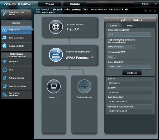Click the USB device icon
The image size is (159, 140).
[84, 86]
